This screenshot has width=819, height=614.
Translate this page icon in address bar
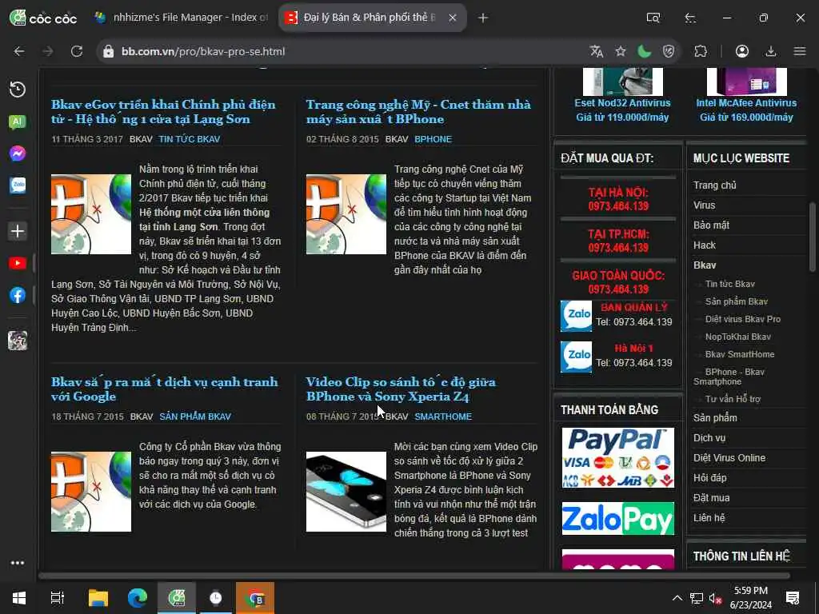[x=597, y=51]
